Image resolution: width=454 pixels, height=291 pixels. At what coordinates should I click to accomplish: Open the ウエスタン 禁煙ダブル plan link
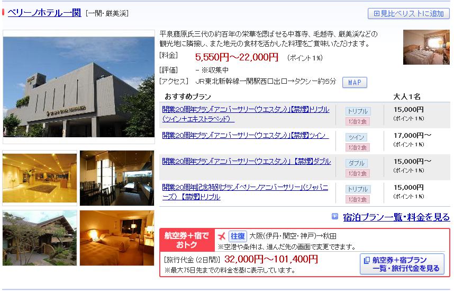click(x=247, y=161)
